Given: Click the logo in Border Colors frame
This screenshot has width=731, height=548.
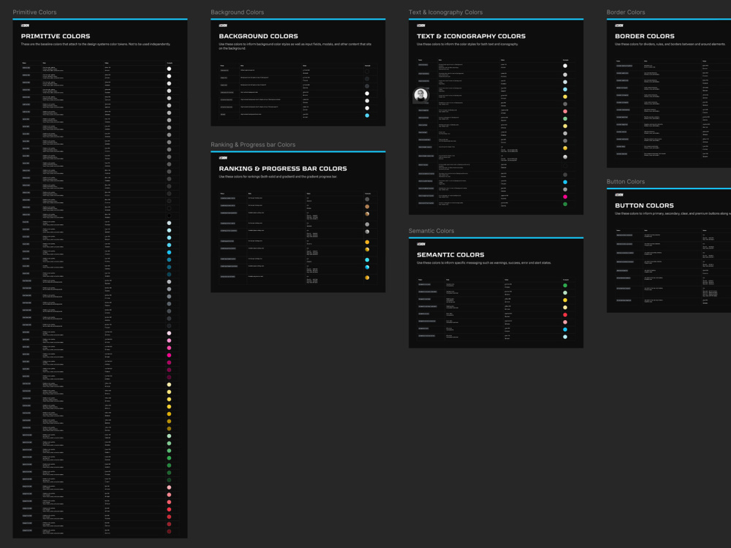Looking at the screenshot, I should 619,26.
